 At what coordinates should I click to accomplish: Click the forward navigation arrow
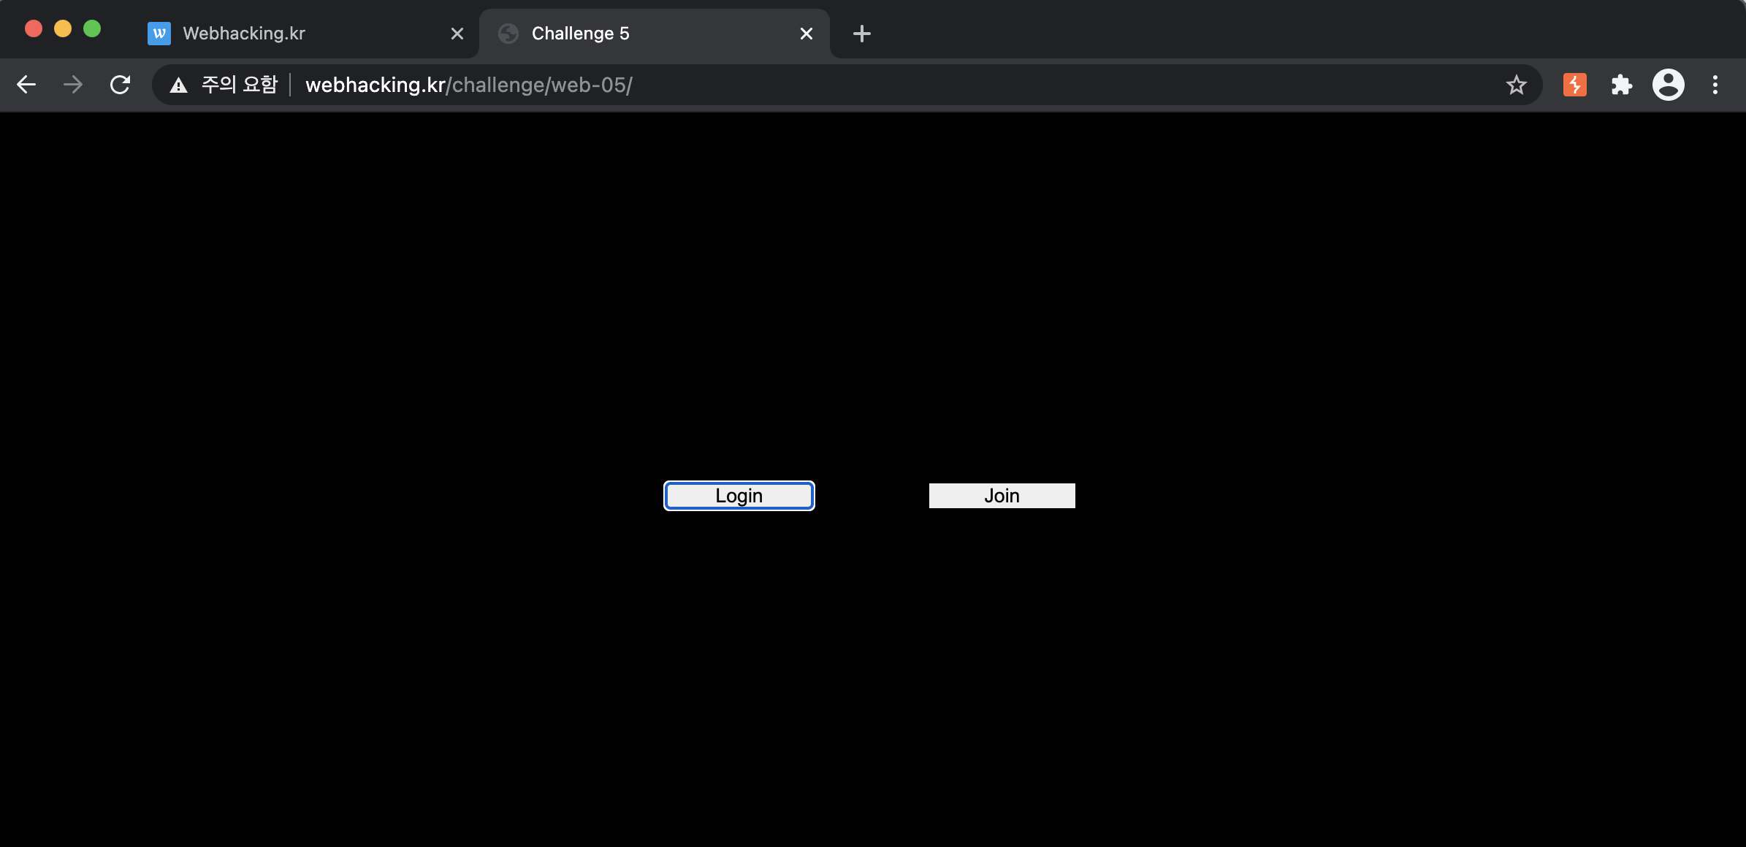73,85
